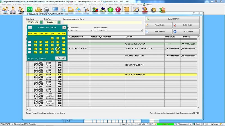Click the file drawer archive toolbar icon
Viewport: 225px width, 126px height.
tap(71, 10)
